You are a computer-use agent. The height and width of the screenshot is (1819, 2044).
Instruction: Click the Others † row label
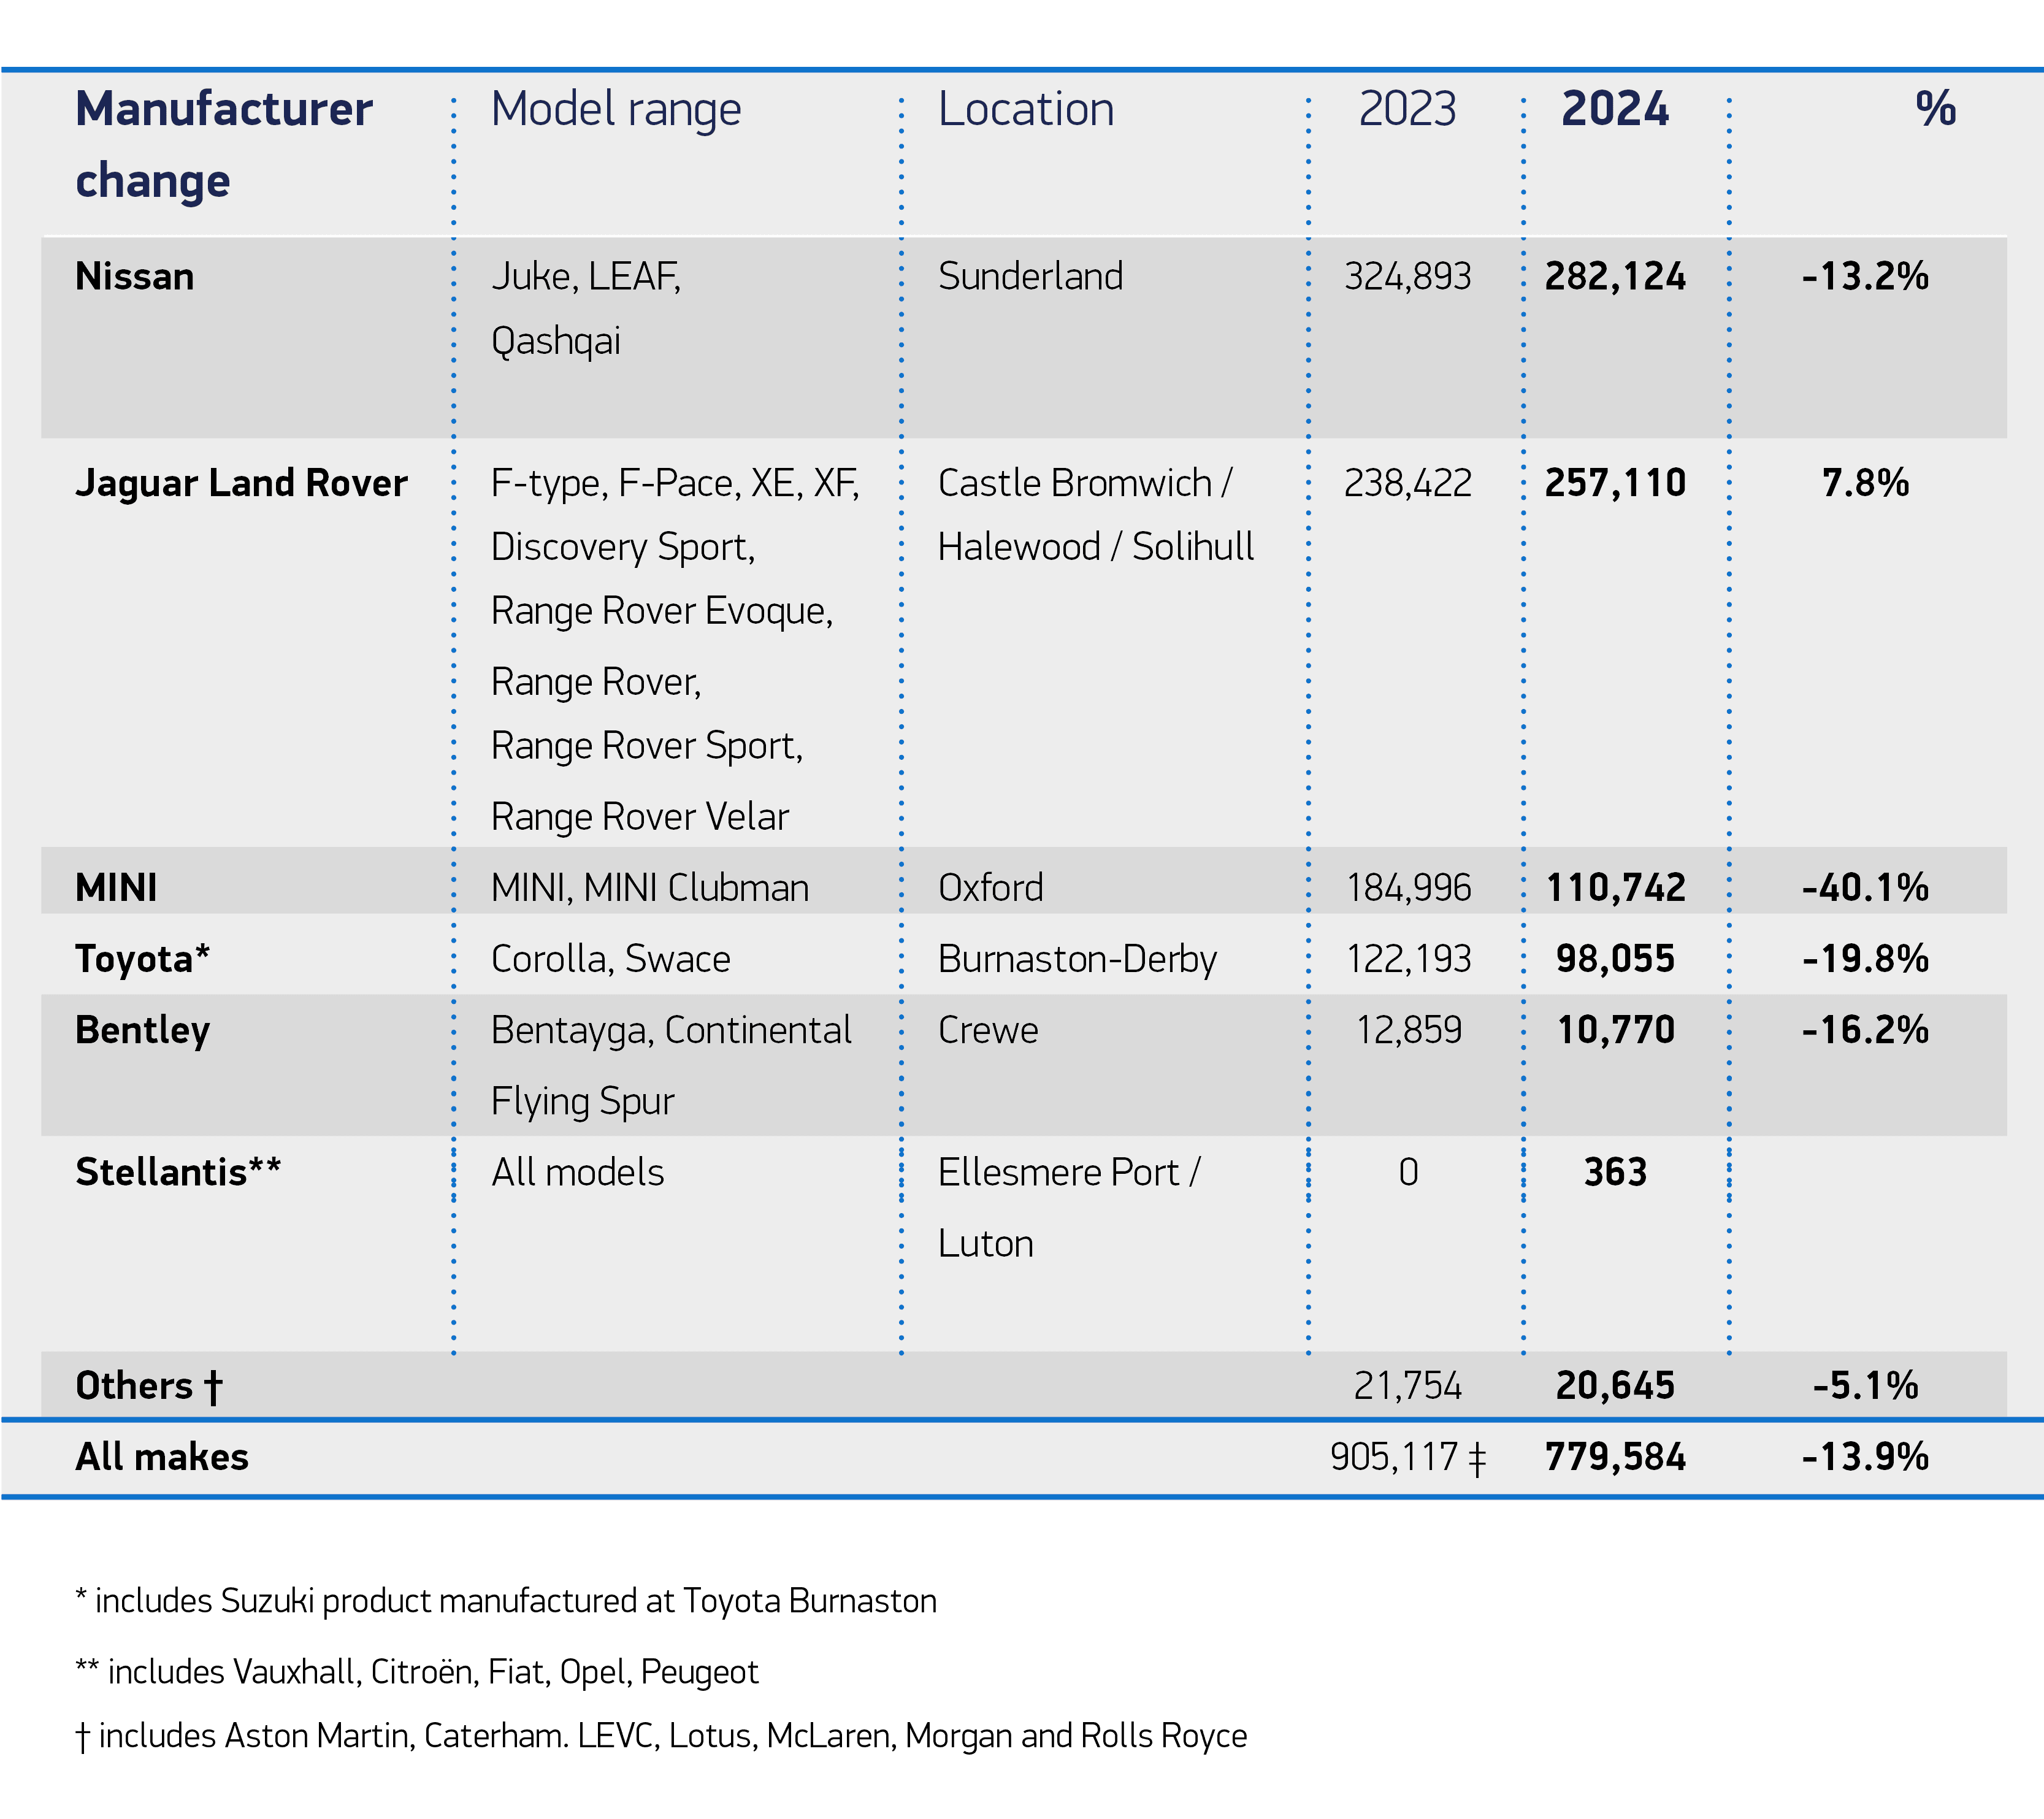click(x=148, y=1386)
